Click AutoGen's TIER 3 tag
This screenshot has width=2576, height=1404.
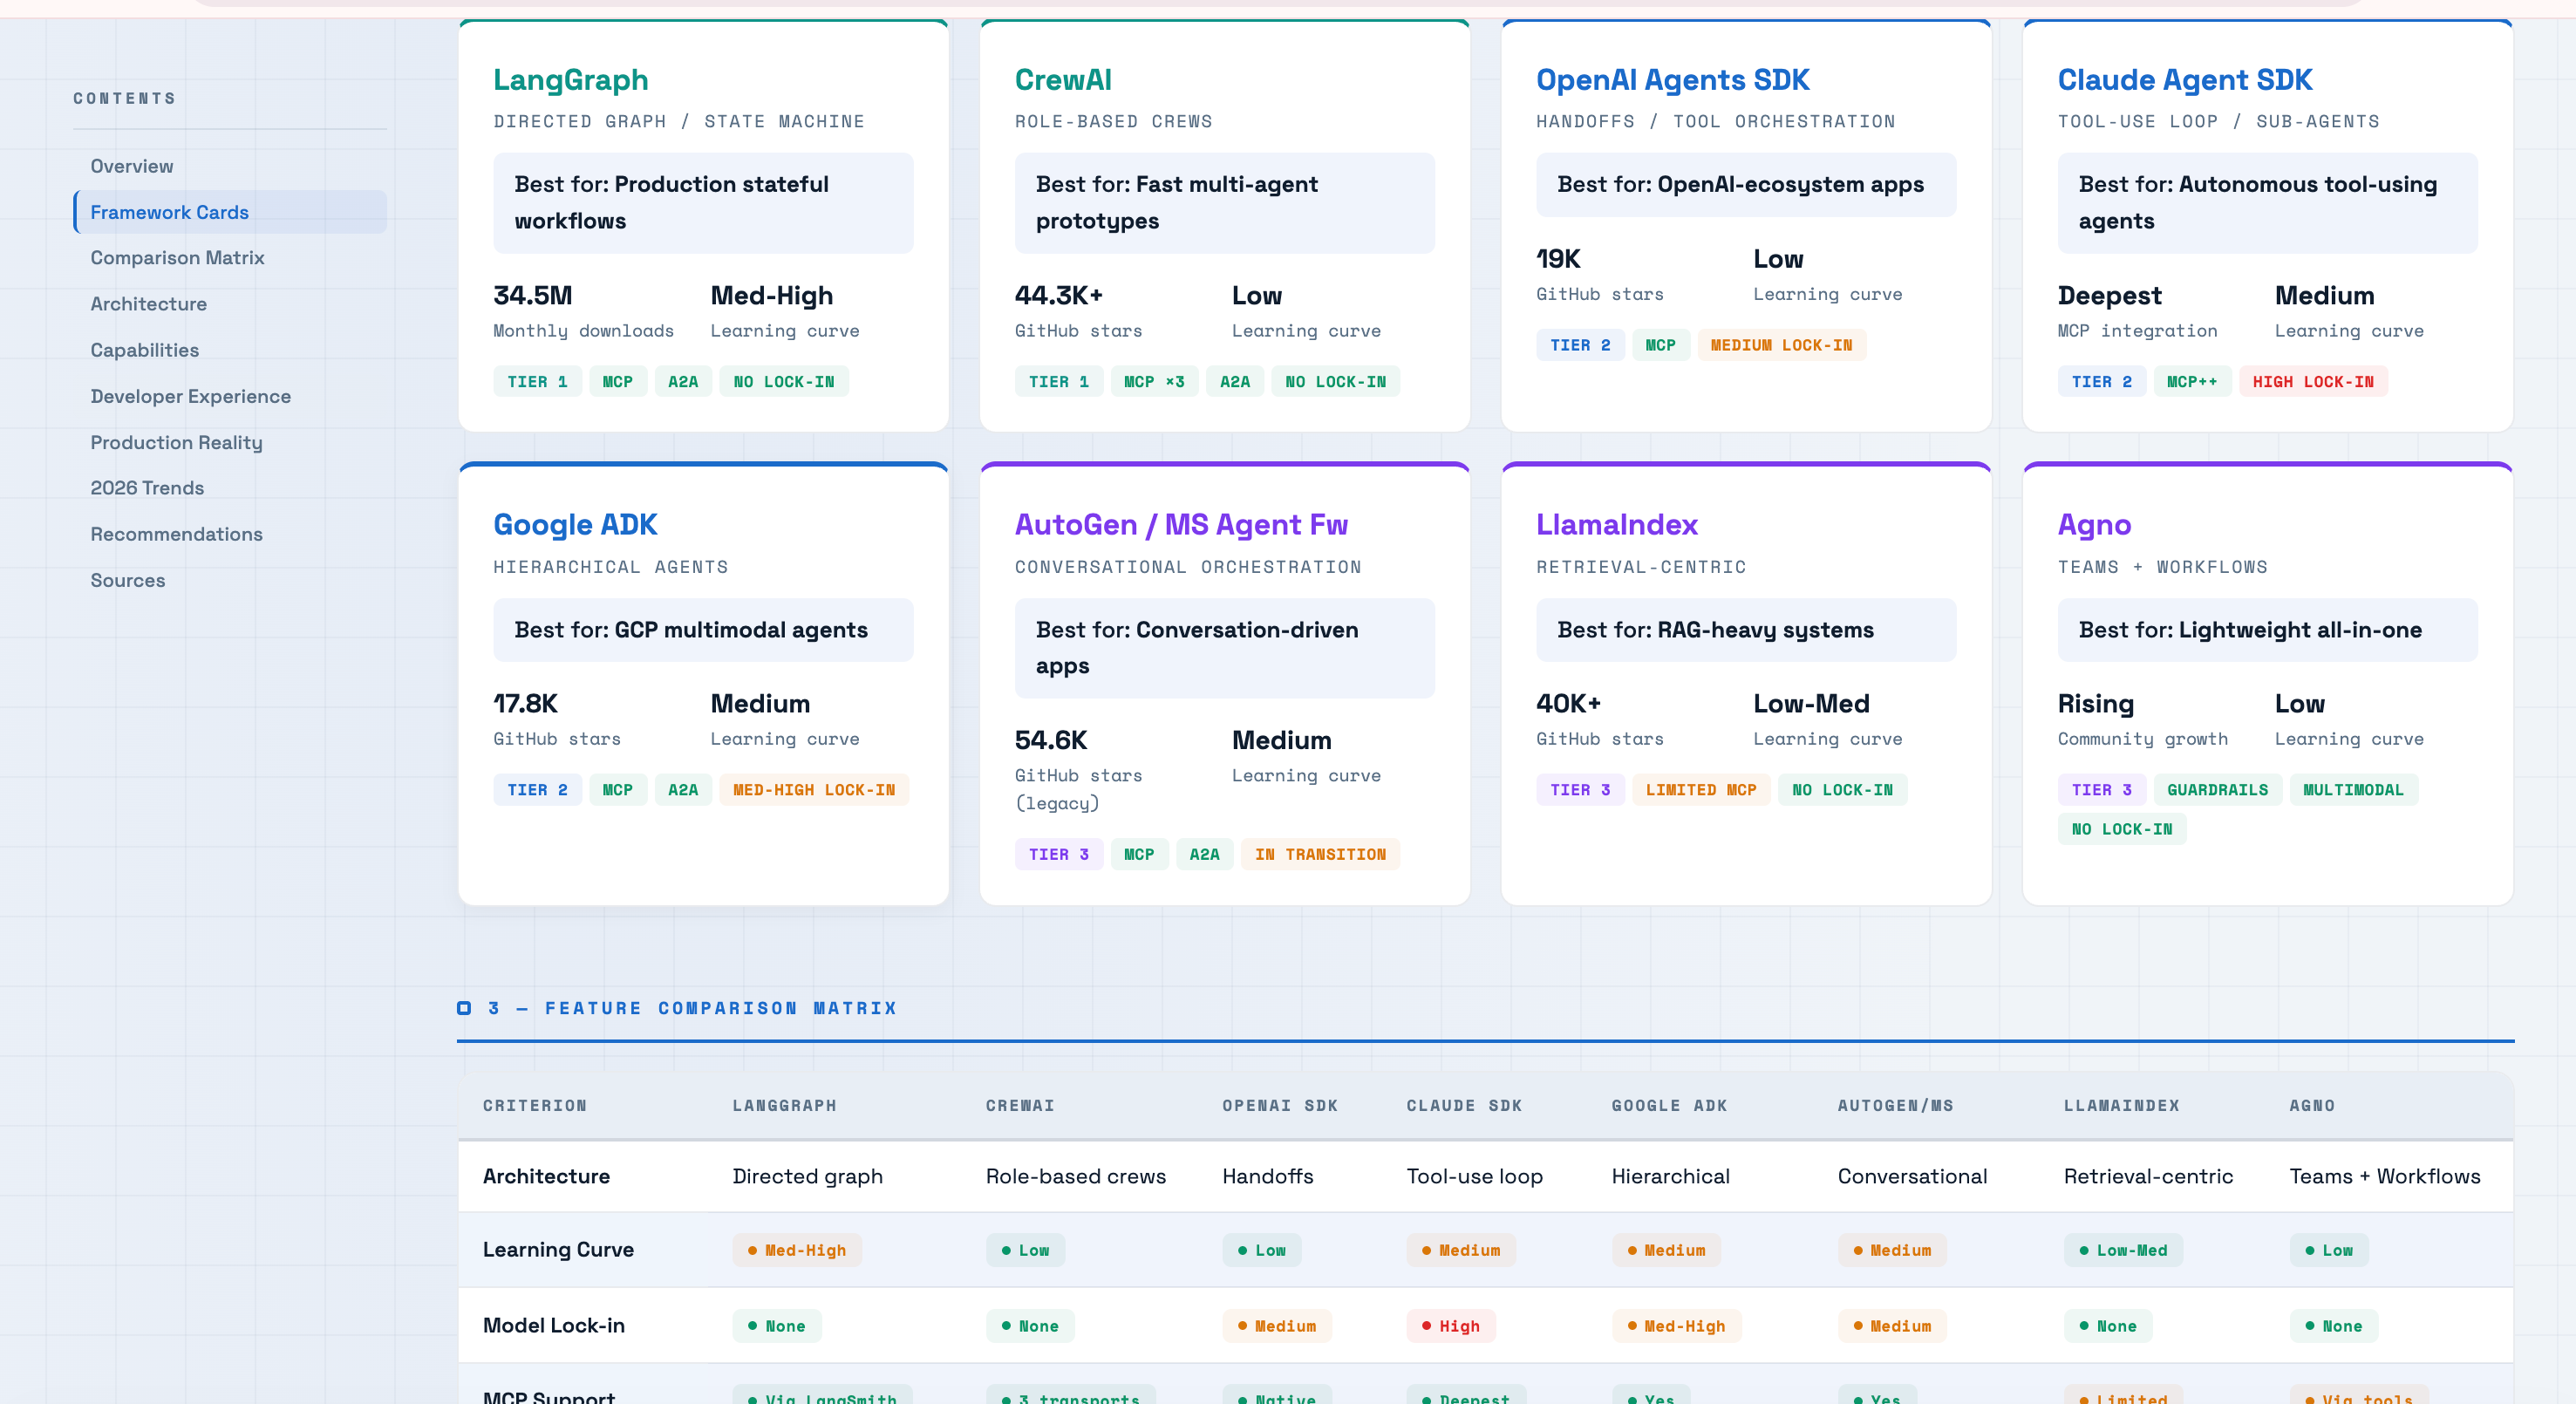click(1058, 854)
